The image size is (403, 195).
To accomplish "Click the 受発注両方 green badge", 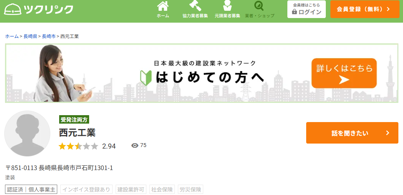I will [74, 120].
